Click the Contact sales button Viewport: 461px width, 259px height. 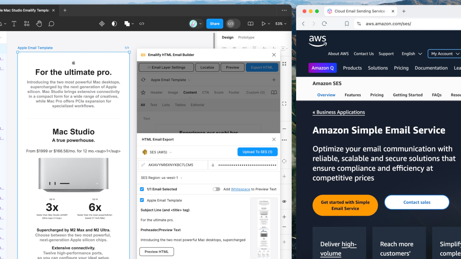[417, 202]
